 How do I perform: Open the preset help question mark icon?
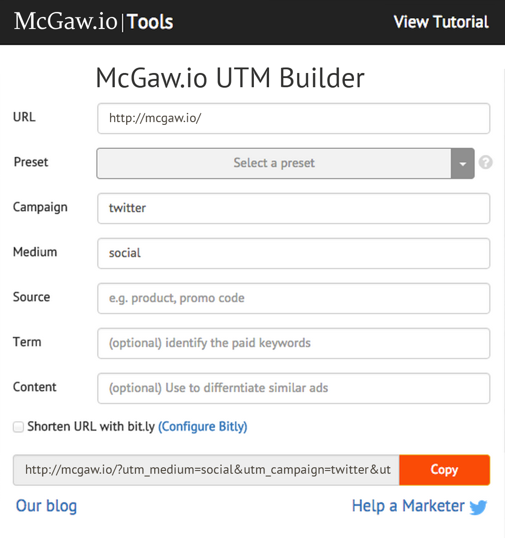pos(486,162)
